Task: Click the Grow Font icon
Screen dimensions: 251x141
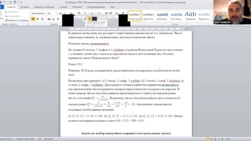Action: coord(60,13)
